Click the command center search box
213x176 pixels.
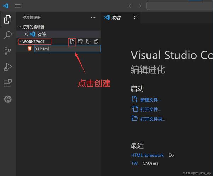pyautogui.click(x=180, y=6)
